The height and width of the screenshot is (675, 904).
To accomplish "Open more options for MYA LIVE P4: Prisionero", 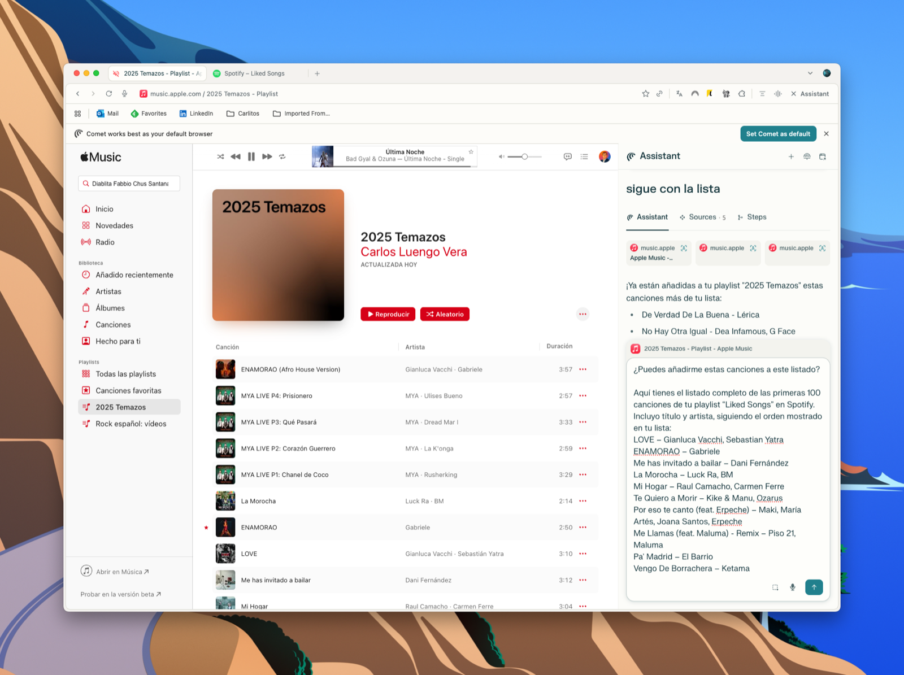I will tap(583, 395).
